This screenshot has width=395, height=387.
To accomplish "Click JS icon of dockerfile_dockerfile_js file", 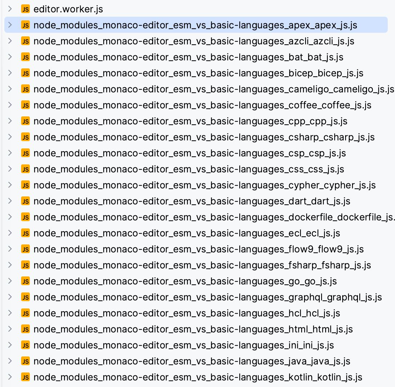I will (25, 217).
